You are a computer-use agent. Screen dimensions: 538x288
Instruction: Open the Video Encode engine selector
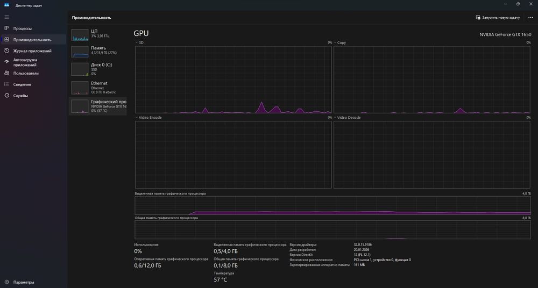[136, 117]
